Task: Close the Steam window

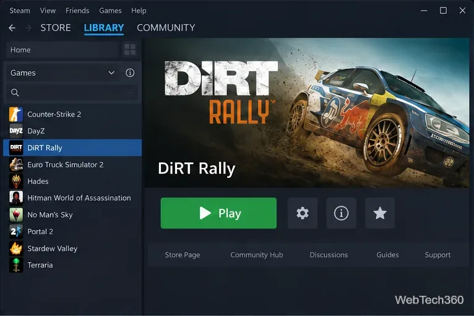Action: (x=462, y=11)
